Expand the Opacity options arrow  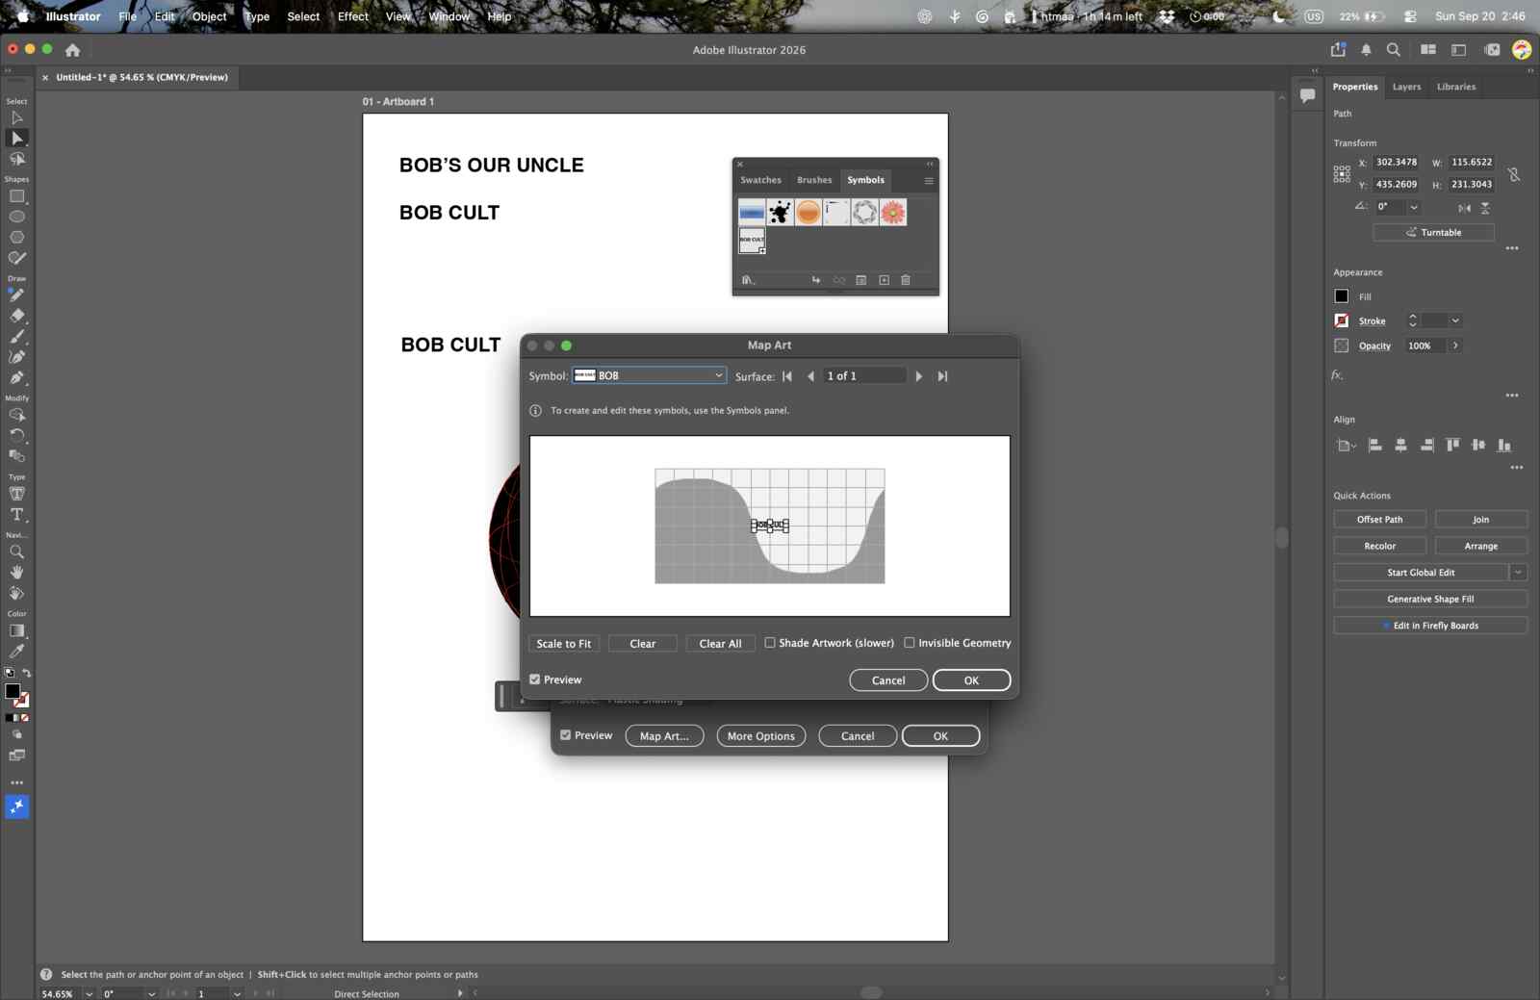coord(1455,346)
